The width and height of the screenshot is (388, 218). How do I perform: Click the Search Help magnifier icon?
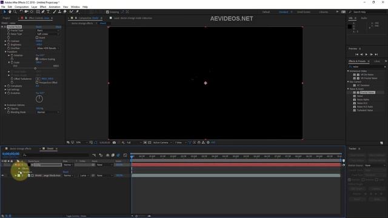350,12
